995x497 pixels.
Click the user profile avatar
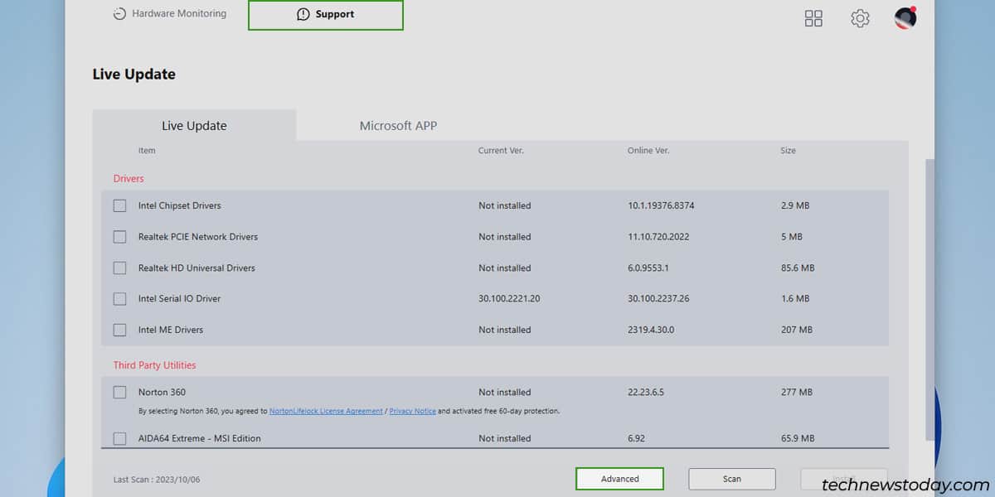coord(905,17)
